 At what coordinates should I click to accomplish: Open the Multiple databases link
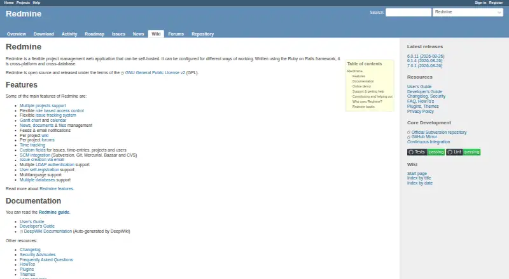tap(38, 180)
